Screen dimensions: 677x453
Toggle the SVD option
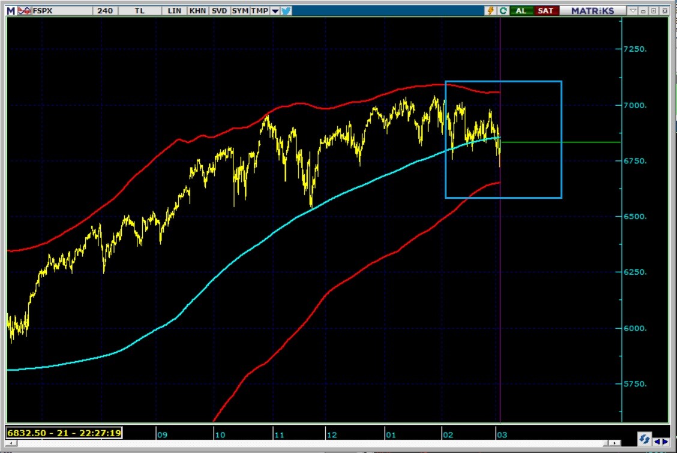coord(218,11)
